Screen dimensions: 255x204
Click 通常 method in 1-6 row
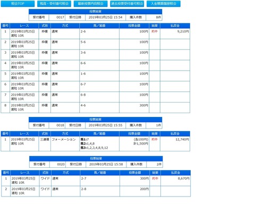pyautogui.click(x=55, y=74)
